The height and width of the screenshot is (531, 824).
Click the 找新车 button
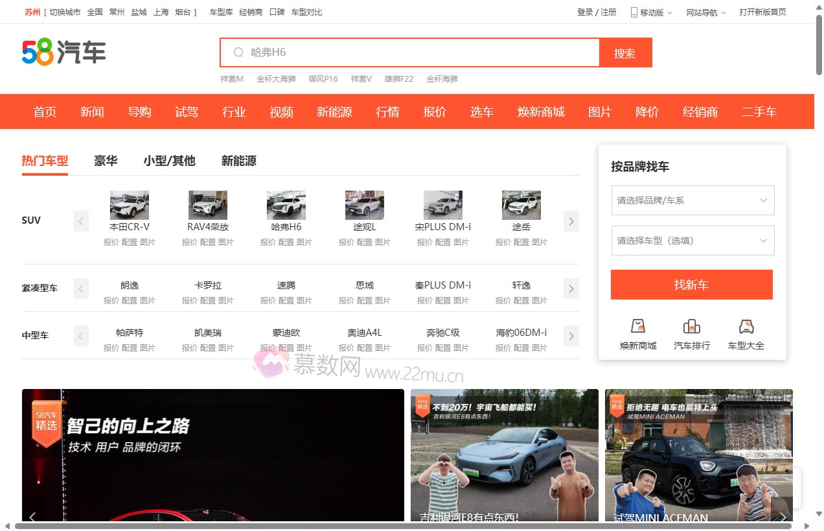pyautogui.click(x=691, y=284)
